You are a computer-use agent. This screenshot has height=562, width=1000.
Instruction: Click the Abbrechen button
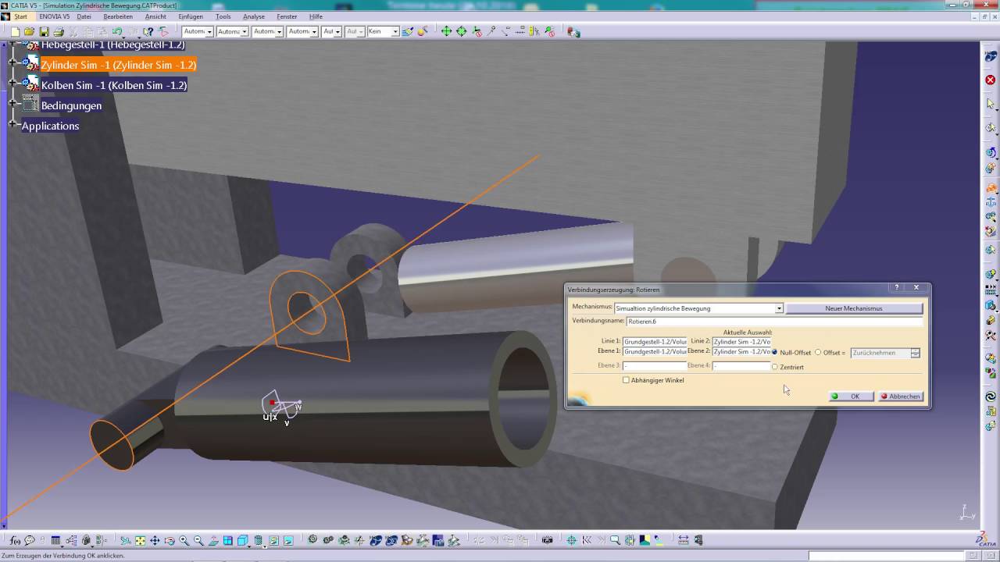coord(901,397)
